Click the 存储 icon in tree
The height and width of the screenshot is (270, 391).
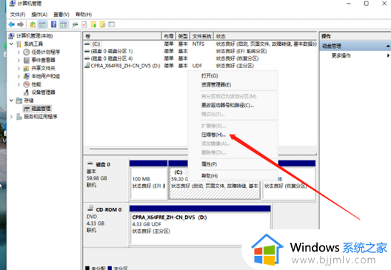[19, 101]
